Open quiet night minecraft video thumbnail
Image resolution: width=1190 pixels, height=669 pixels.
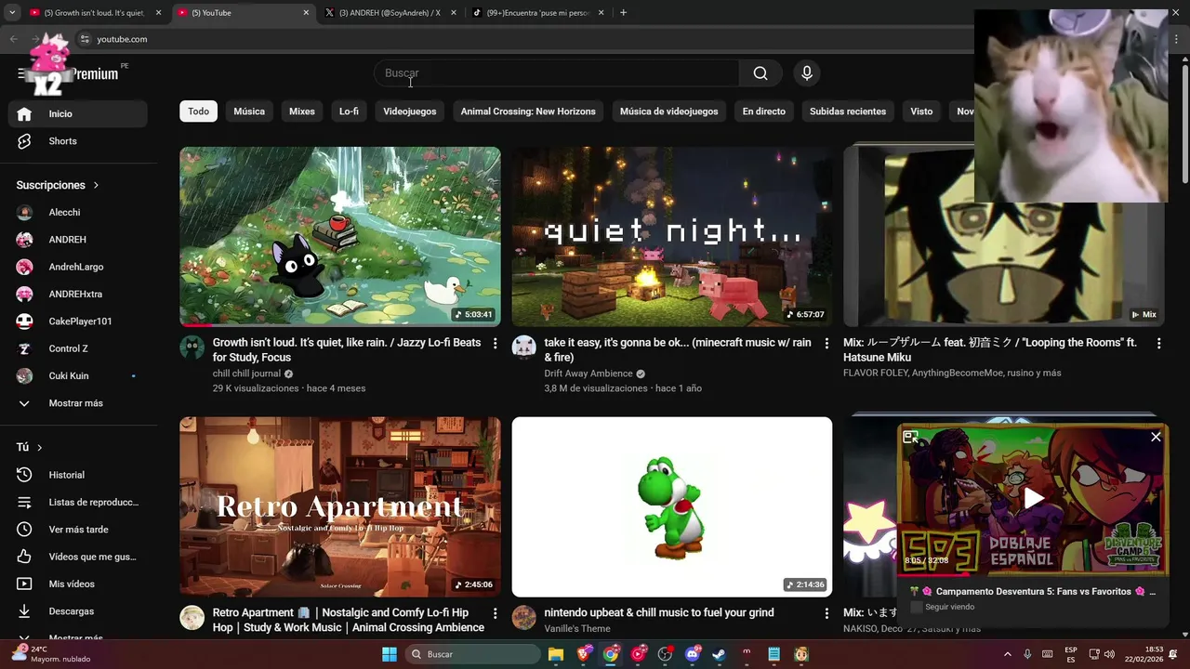(x=672, y=236)
